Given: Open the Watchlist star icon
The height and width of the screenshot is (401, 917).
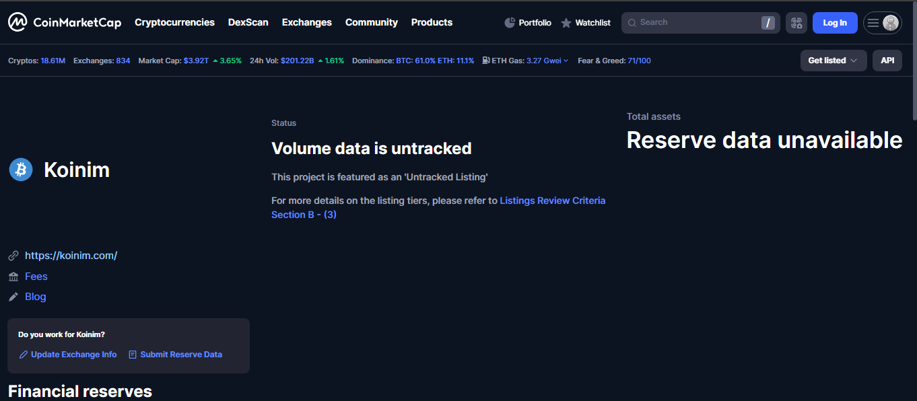Looking at the screenshot, I should tap(566, 23).
